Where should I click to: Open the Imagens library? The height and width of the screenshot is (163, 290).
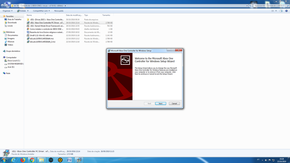pyautogui.click(x=11, y=38)
